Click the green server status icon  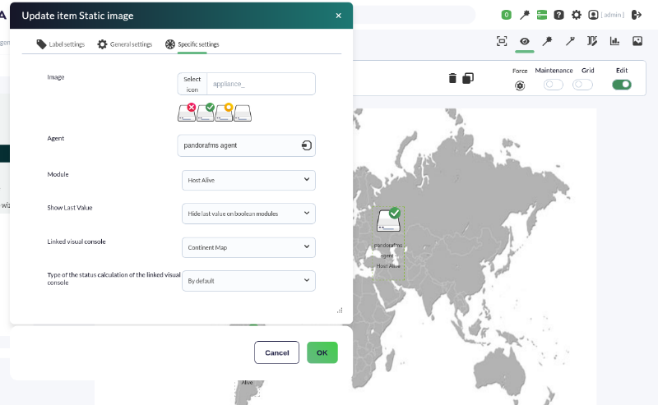[x=542, y=15]
